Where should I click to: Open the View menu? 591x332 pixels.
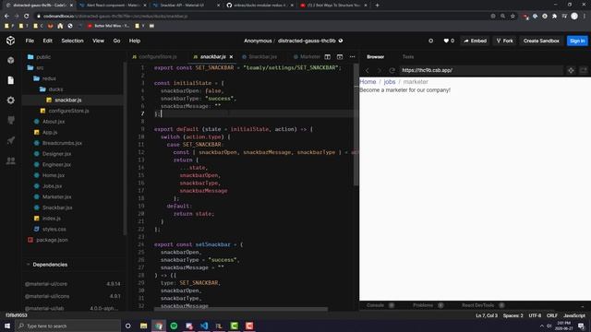[x=99, y=41]
